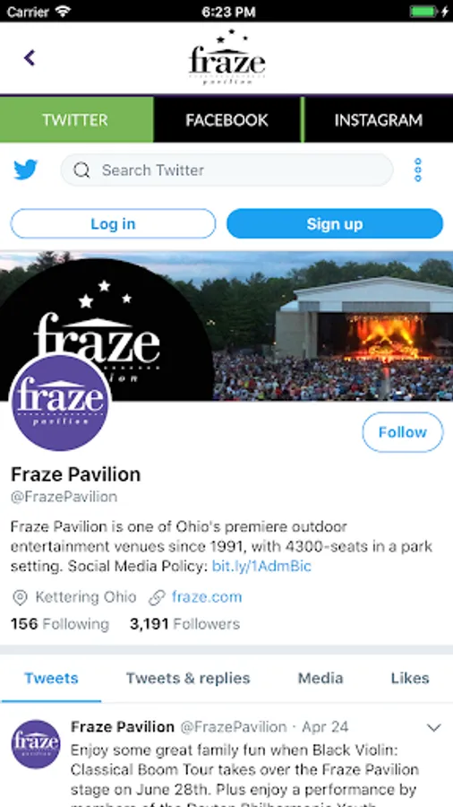Click into the Search Twitter field
Viewport: 453px width, 807px height.
[227, 169]
